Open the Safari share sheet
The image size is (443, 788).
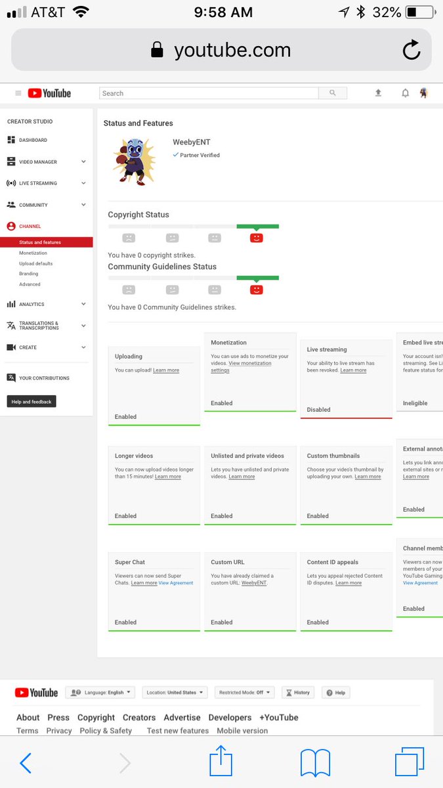tap(221, 760)
